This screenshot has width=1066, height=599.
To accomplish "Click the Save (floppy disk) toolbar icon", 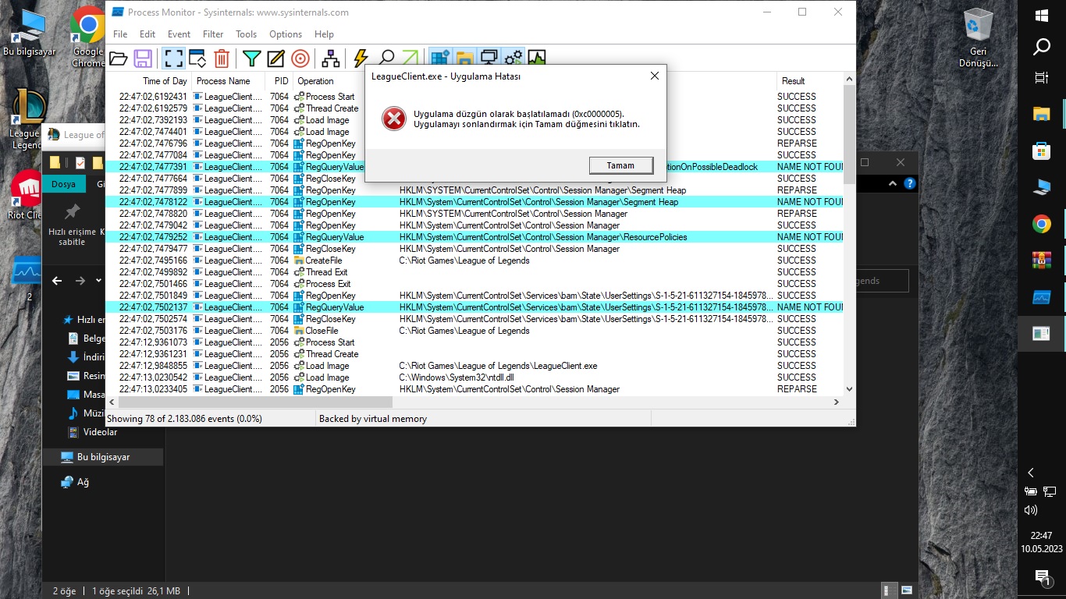I will [143, 58].
